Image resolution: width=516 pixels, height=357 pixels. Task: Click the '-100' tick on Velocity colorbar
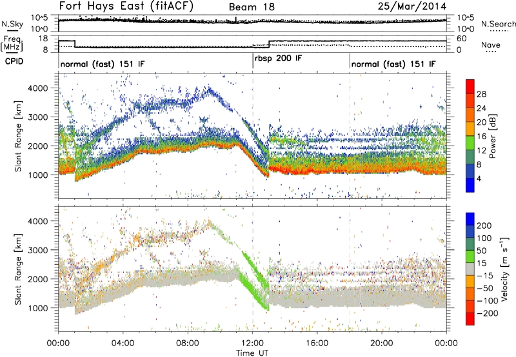tap(487, 301)
